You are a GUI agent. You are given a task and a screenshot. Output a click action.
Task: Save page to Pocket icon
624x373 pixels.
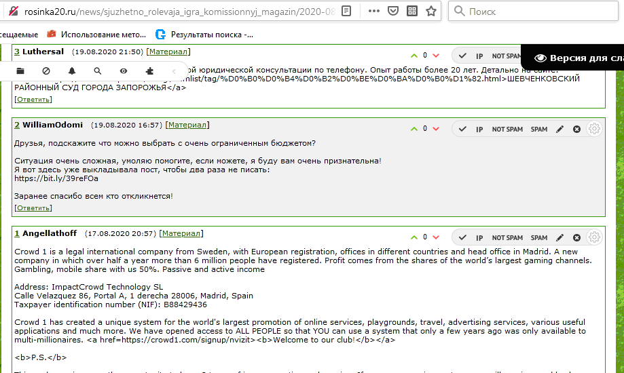click(392, 11)
